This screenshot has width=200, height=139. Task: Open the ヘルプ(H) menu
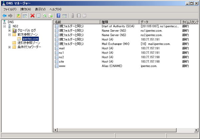(55, 9)
